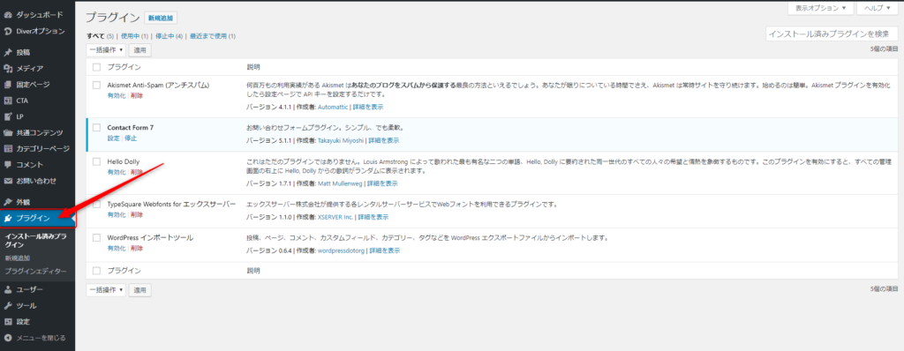Click the 説明 column header
Screen dimensions: 904x351
click(253, 67)
